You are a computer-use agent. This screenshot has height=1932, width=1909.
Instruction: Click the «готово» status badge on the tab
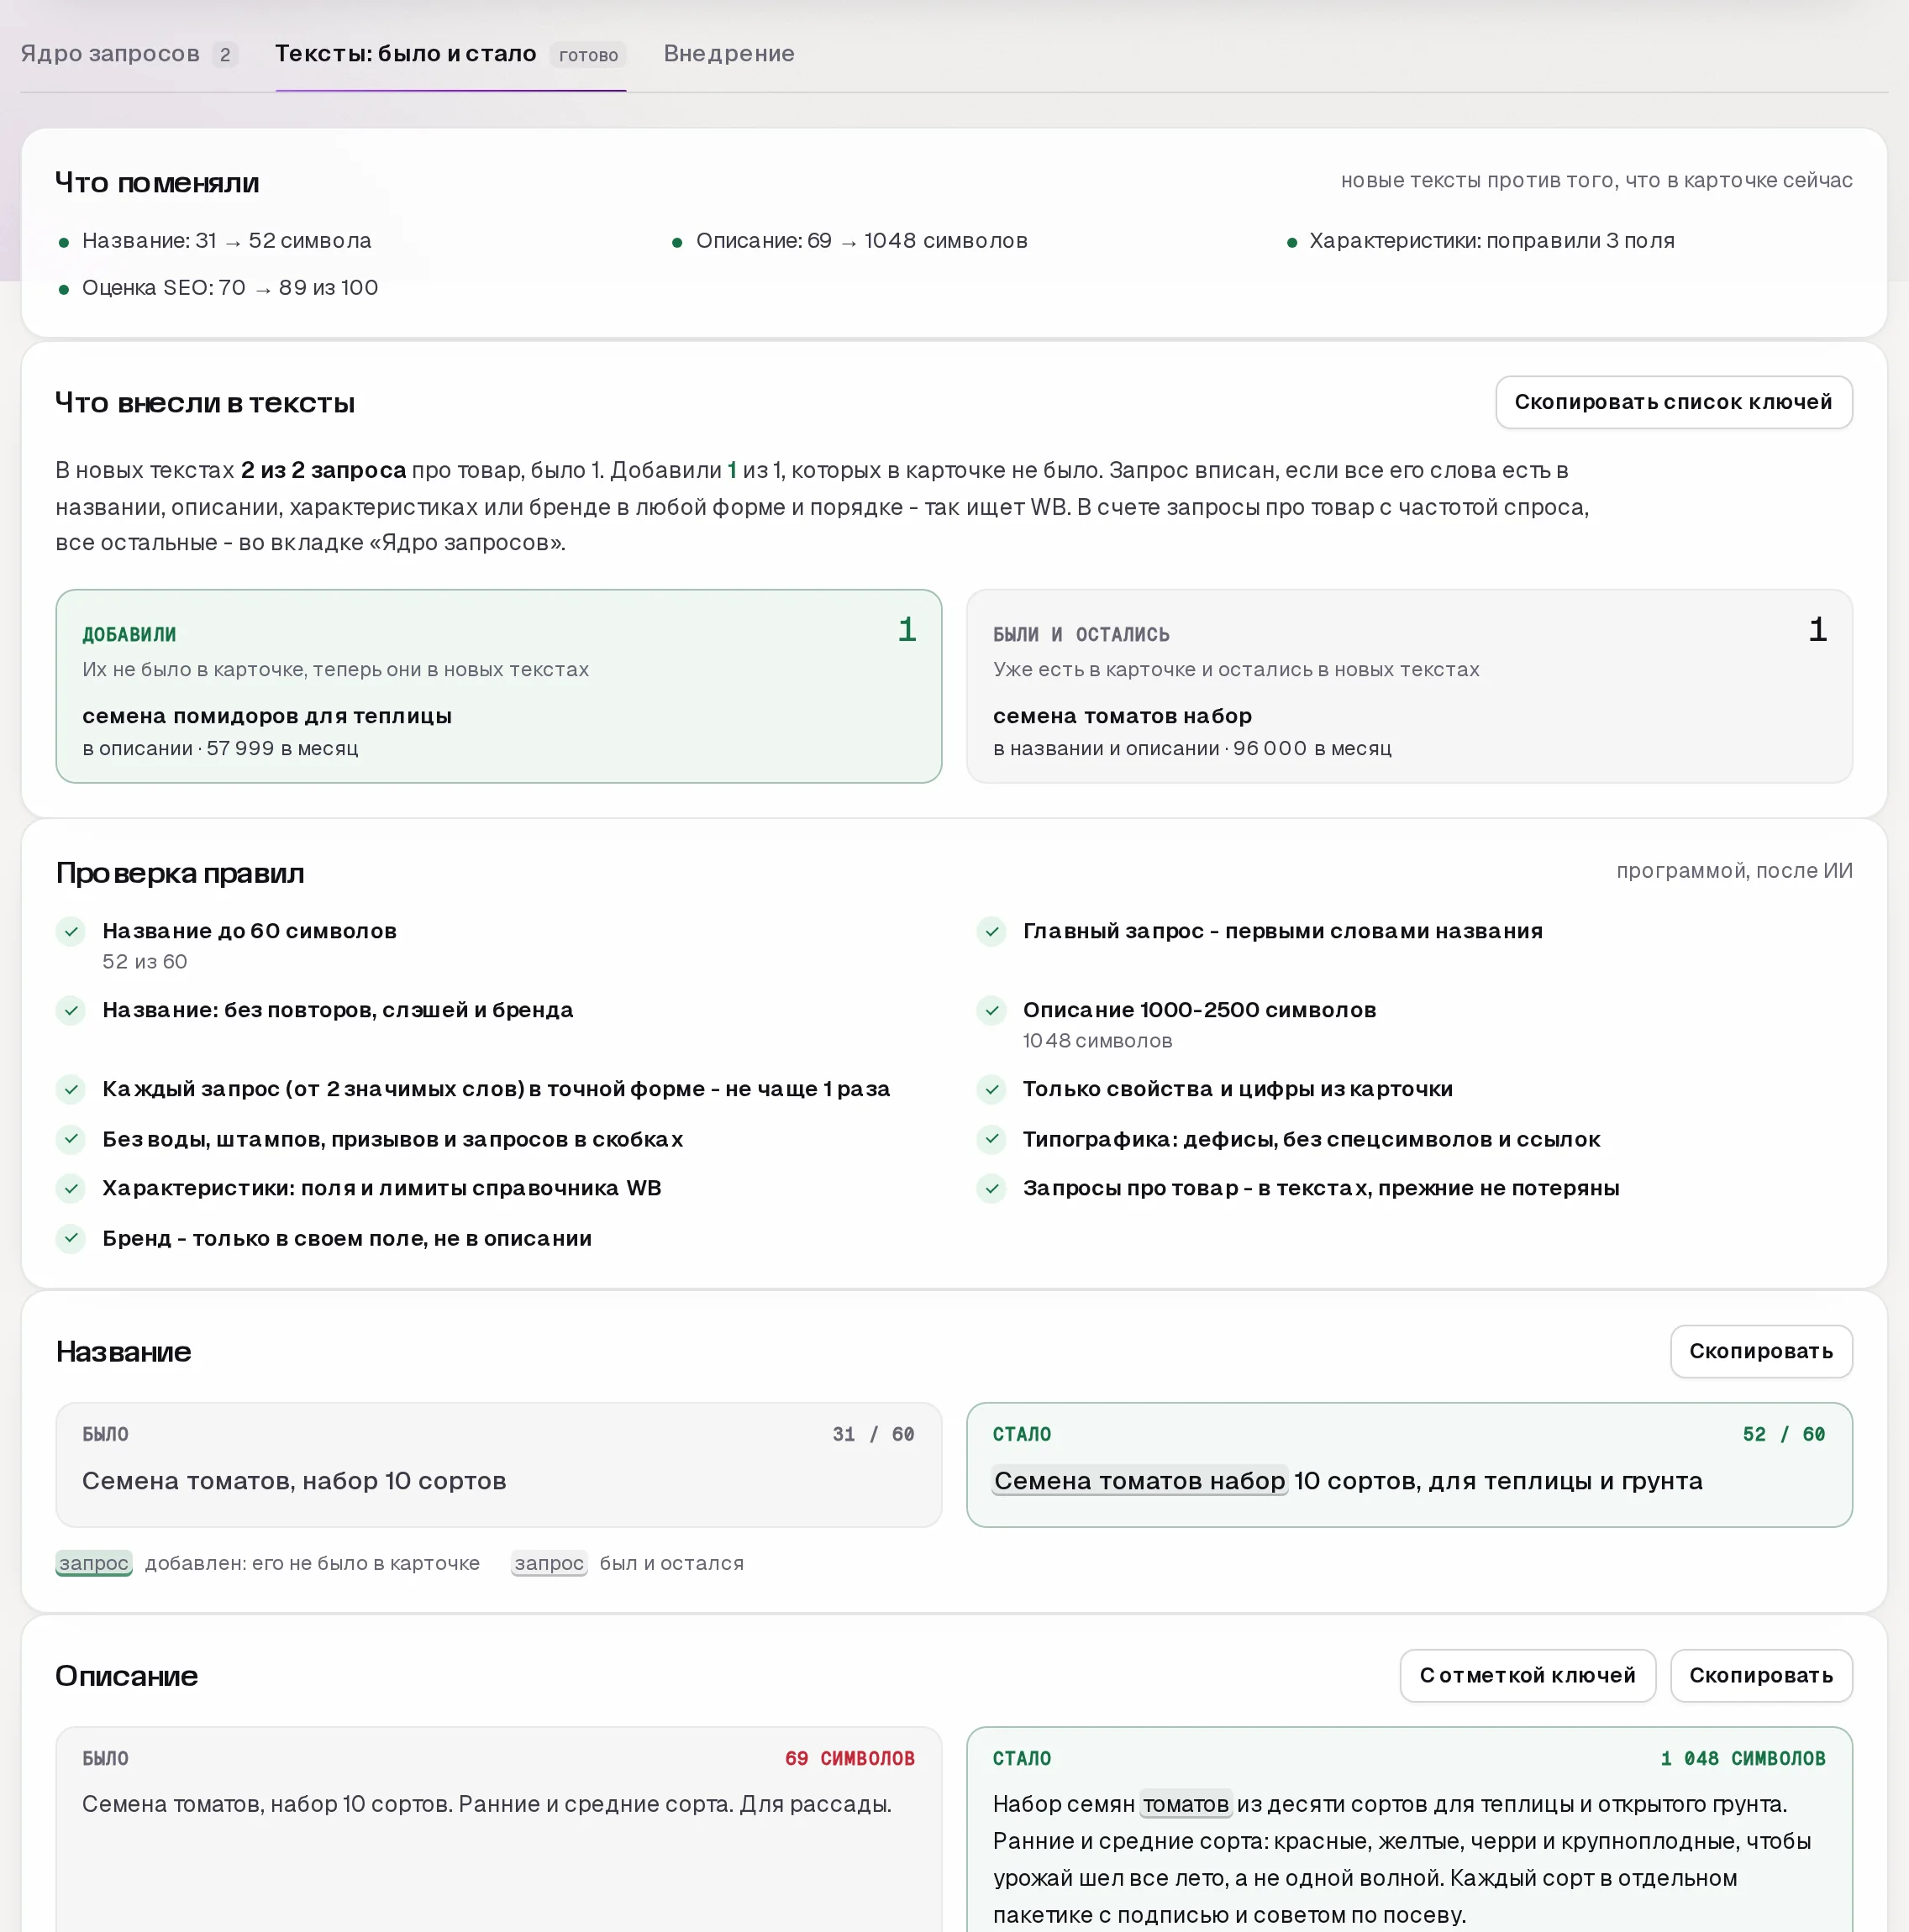coord(588,55)
